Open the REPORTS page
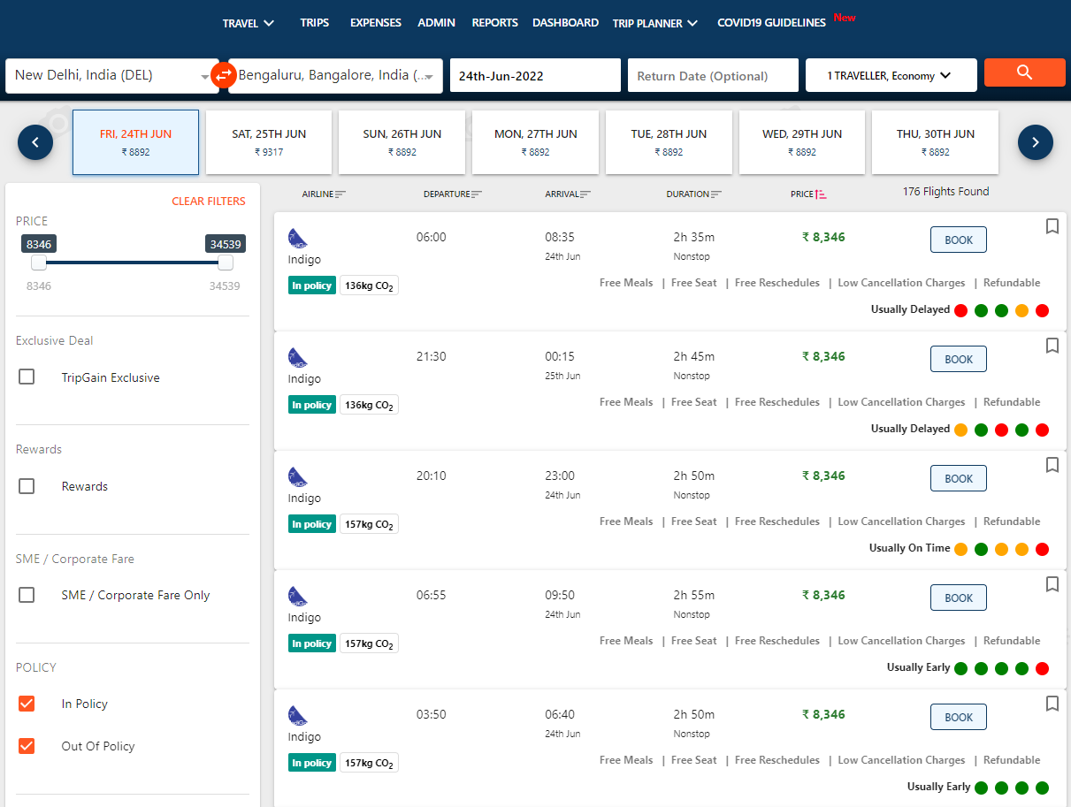1071x807 pixels. [495, 23]
